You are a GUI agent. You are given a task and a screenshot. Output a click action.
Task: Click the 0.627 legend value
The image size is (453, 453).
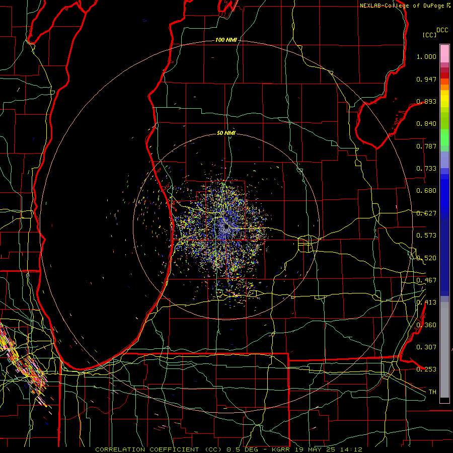426,213
